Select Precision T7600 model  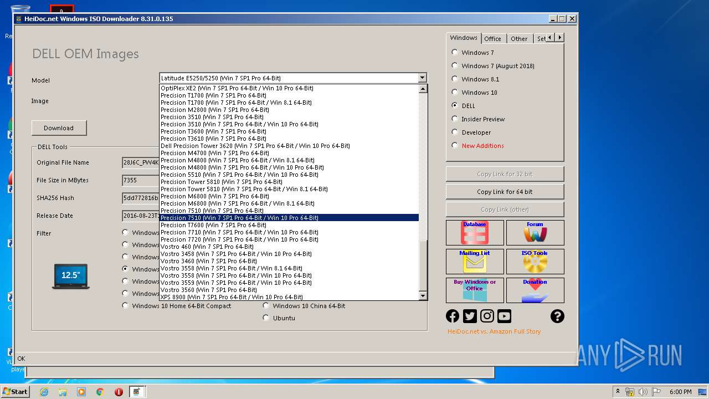(x=289, y=225)
